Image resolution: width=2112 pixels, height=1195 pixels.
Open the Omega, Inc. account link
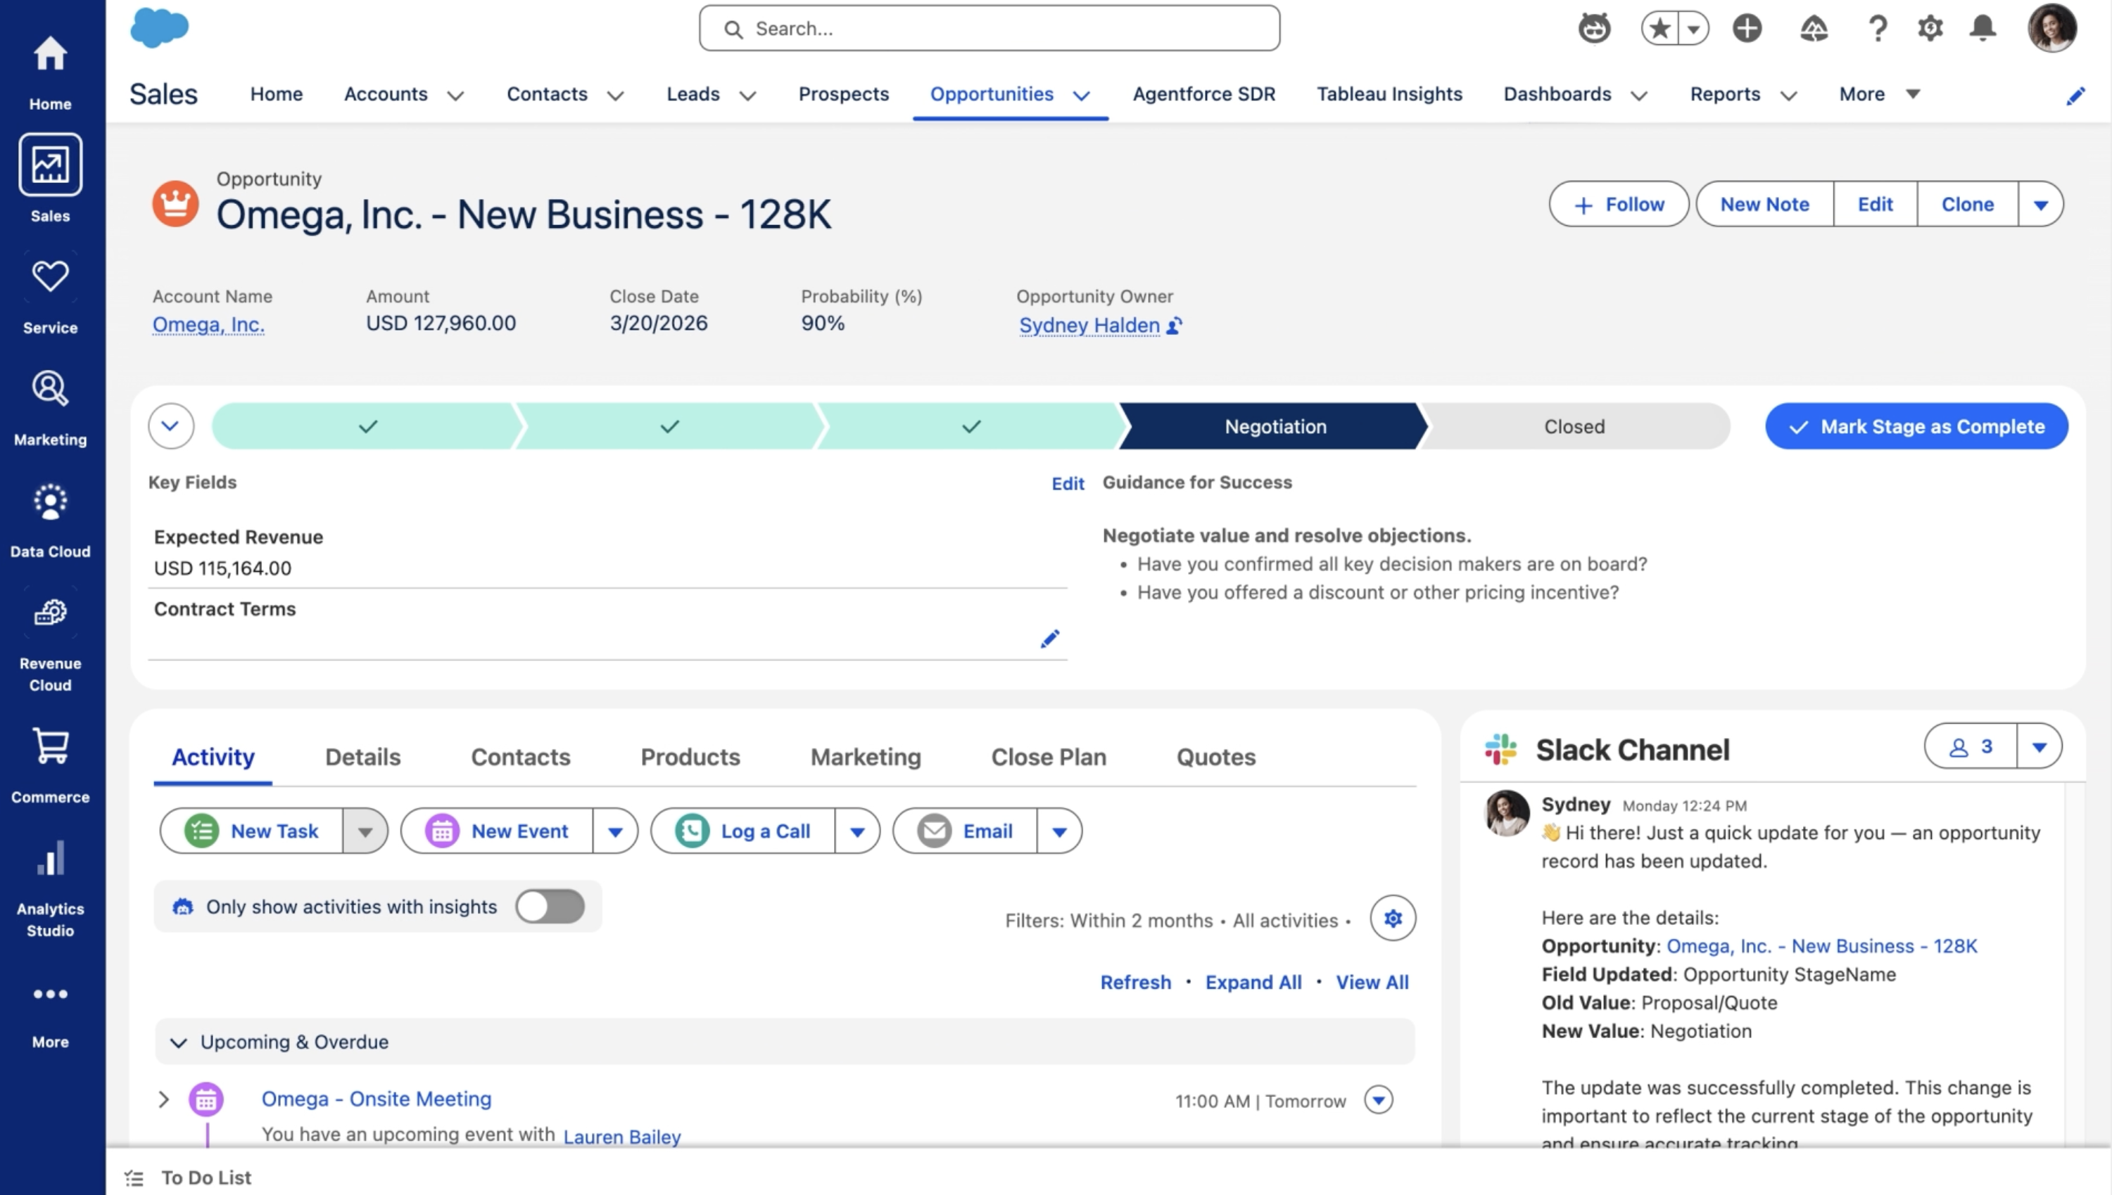tap(208, 324)
